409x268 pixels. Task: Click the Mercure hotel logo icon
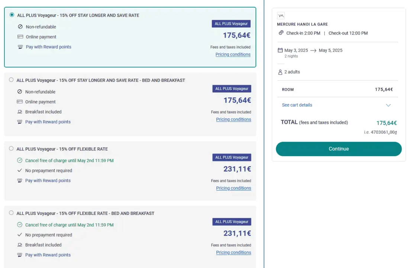(281, 16)
